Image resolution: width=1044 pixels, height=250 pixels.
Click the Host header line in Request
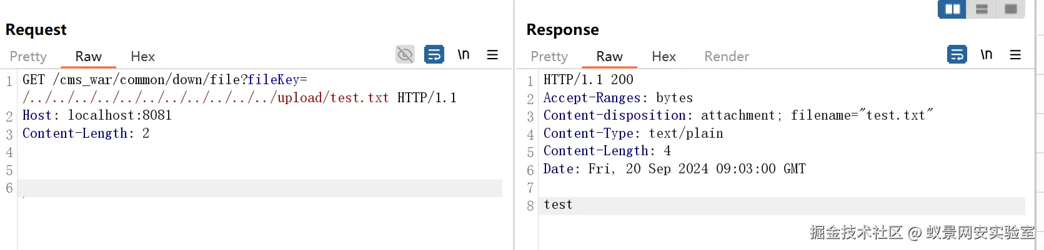coord(97,115)
